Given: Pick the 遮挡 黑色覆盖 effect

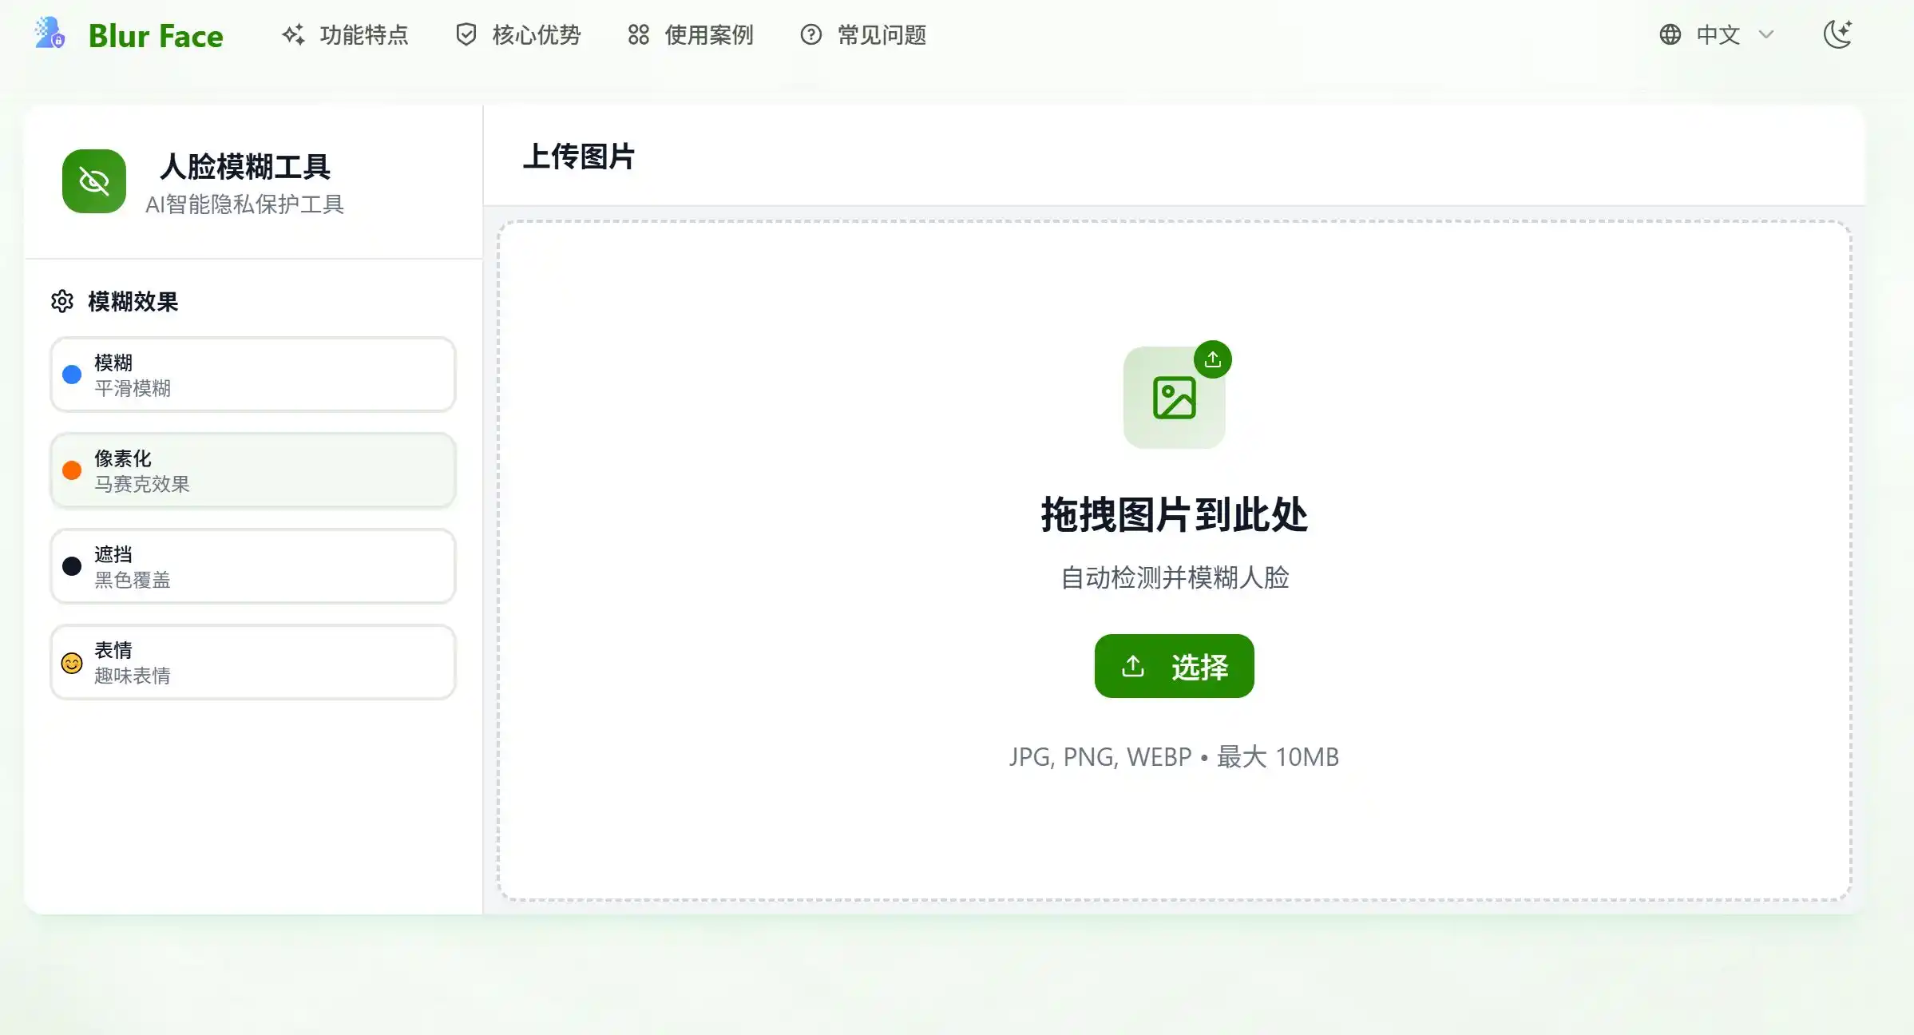Looking at the screenshot, I should click(x=253, y=566).
